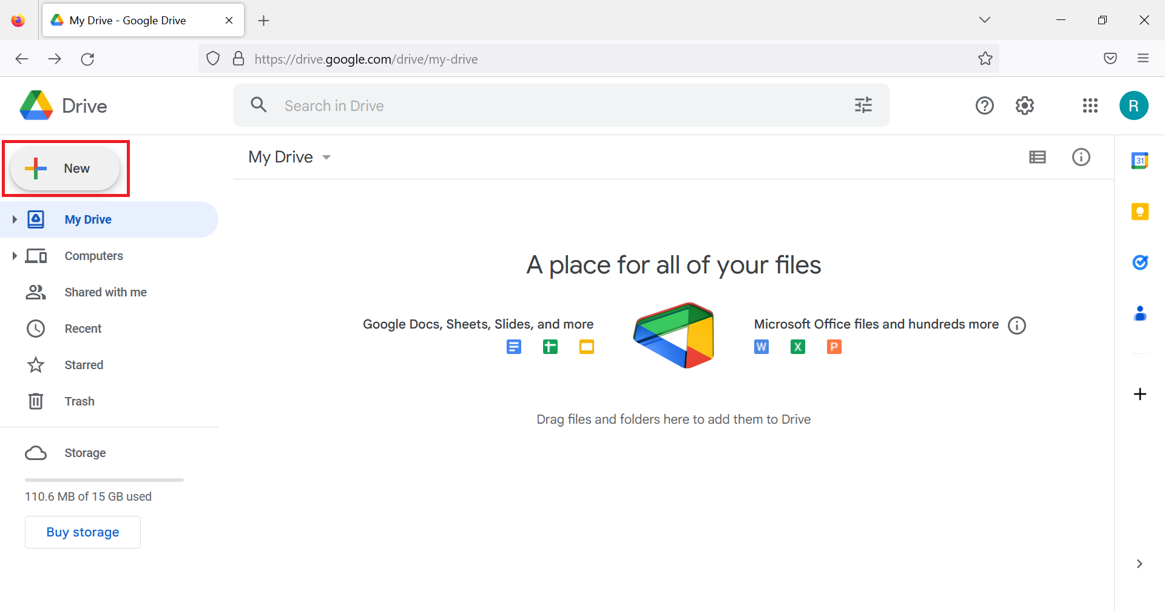Click the Google Sheets icon
1165x611 pixels.
tap(550, 347)
